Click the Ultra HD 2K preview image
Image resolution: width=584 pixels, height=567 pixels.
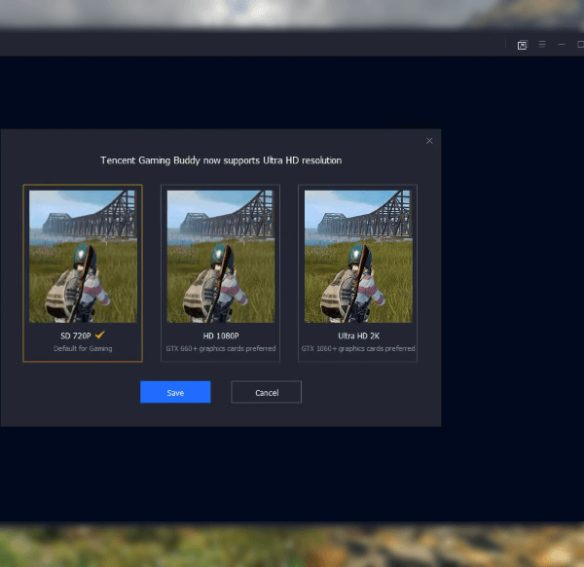[x=358, y=257]
